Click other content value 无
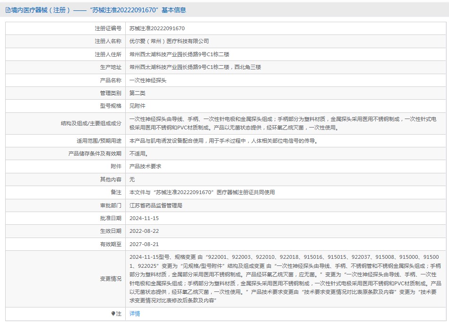The width and height of the screenshot is (449, 324). point(132,179)
